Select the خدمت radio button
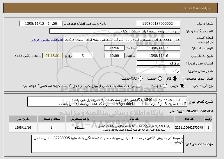The width and height of the screenshot is (224, 159). coord(160,78)
